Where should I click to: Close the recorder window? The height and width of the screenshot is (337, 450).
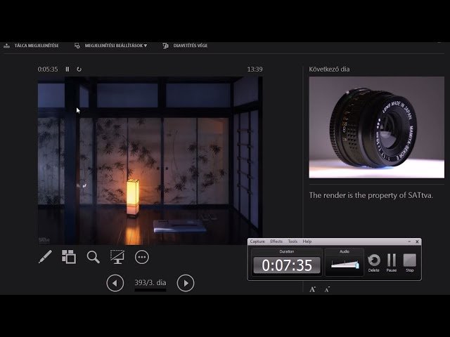[x=417, y=242]
